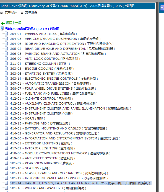Image resolution: width=164 pixels, height=192 pixels.
Task: Click document icon for 211-04 STEERING COLUMN
Action: (6, 63)
